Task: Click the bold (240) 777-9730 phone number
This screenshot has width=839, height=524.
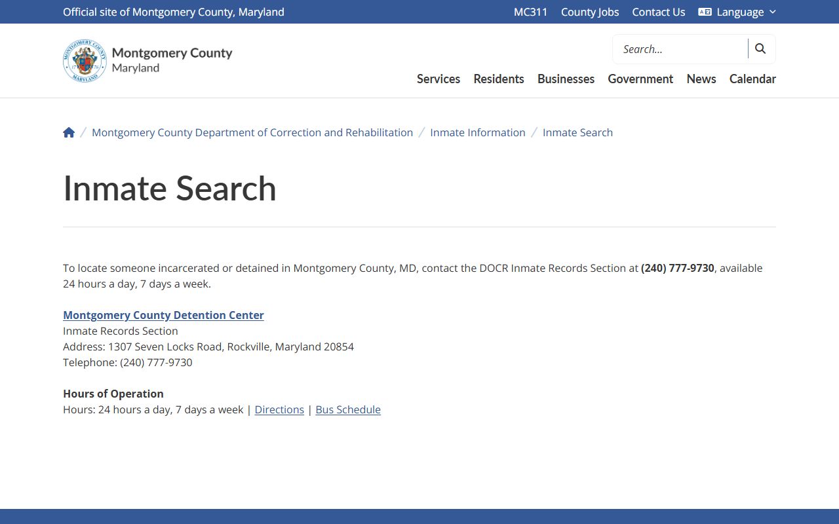Action: coord(678,268)
